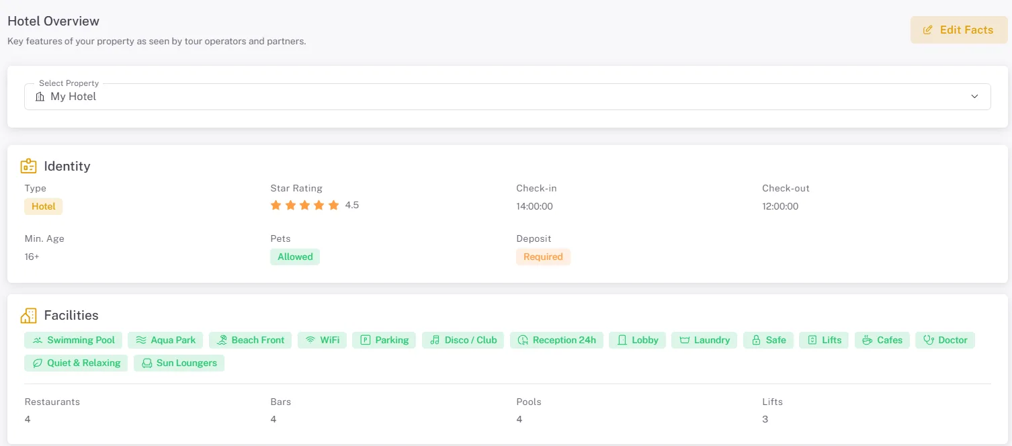
Task: Click the Star Rating label
Action: [x=296, y=188]
